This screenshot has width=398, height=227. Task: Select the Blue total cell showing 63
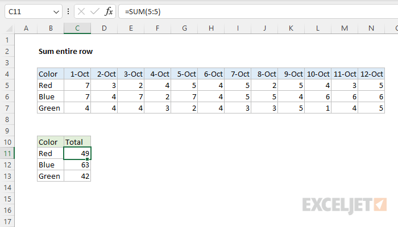point(77,165)
